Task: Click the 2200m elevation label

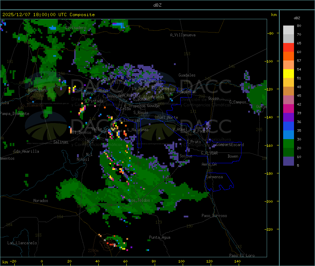Action: pyautogui.click(x=93, y=251)
